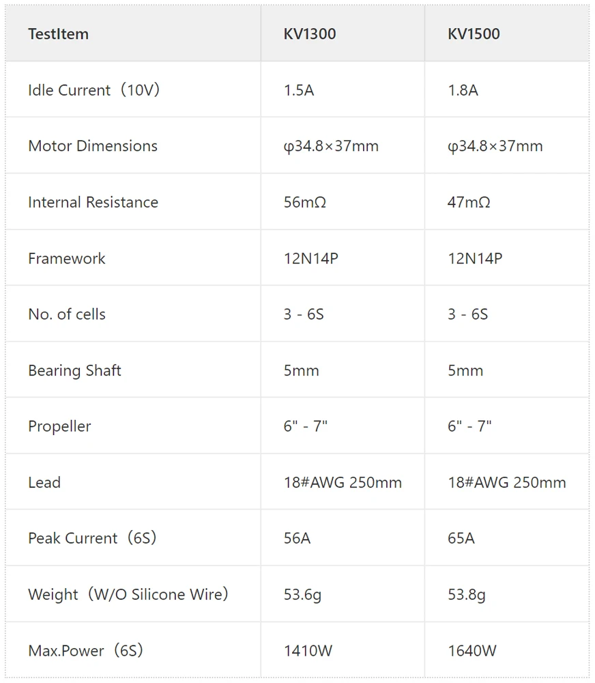Select the Propeller row label
The height and width of the screenshot is (683, 595).
[x=59, y=426]
